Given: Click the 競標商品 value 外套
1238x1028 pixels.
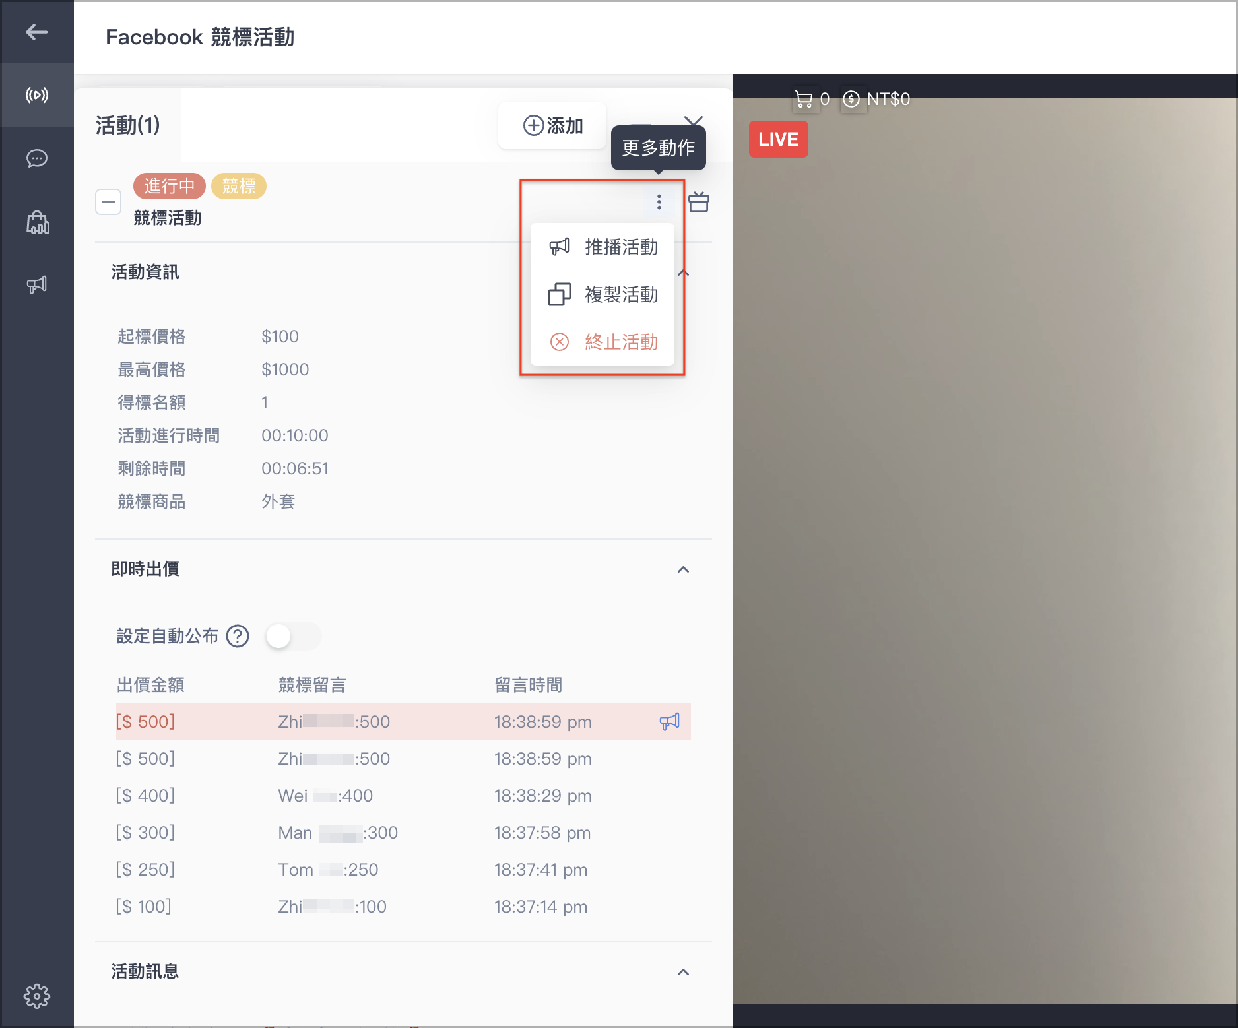Looking at the screenshot, I should pyautogui.click(x=278, y=501).
